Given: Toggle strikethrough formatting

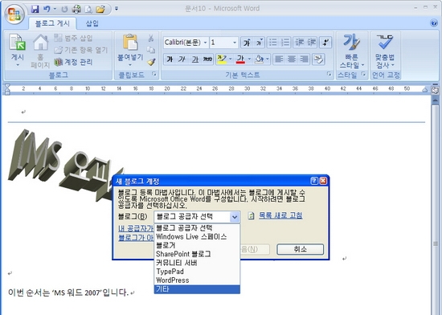Looking at the screenshot, I should (x=208, y=59).
